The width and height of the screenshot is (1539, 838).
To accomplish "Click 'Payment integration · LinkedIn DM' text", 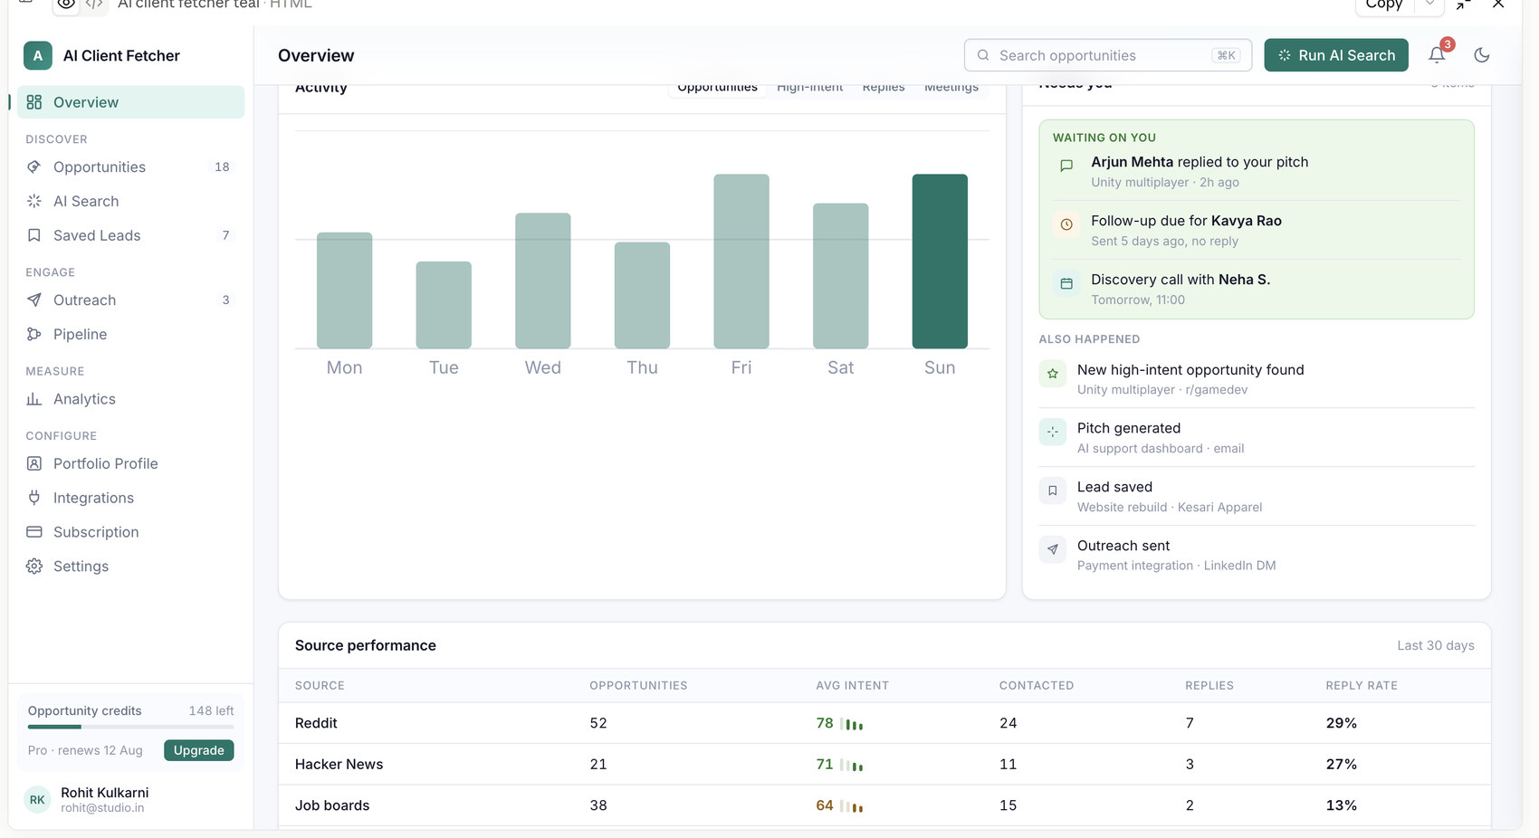I will [1177, 566].
